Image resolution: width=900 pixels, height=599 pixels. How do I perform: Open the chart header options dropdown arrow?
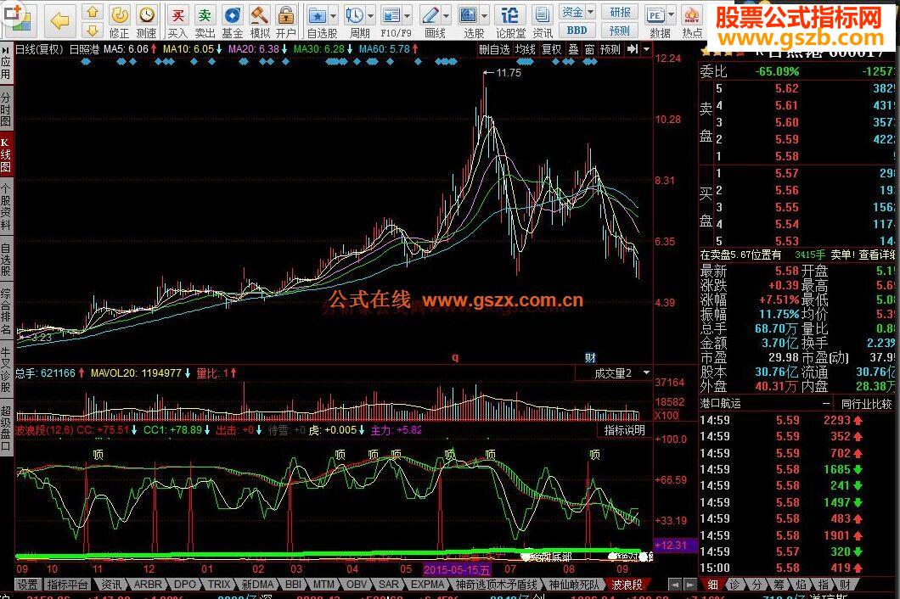646,49
